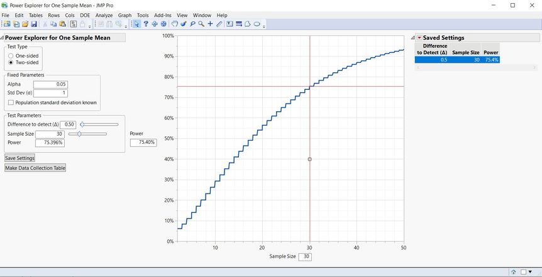Toggle the status bar square checkbox

(523, 272)
